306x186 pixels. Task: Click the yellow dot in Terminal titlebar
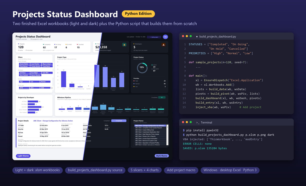click(187, 122)
